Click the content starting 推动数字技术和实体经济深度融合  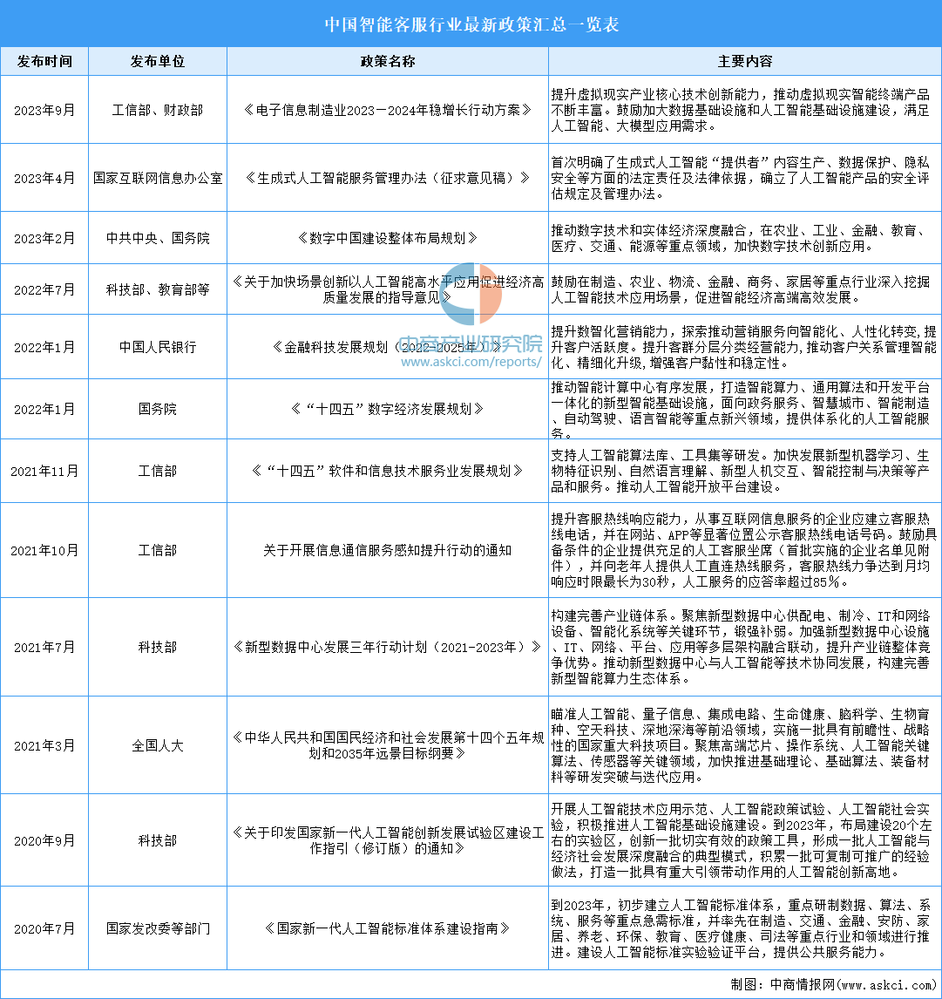tap(737, 238)
